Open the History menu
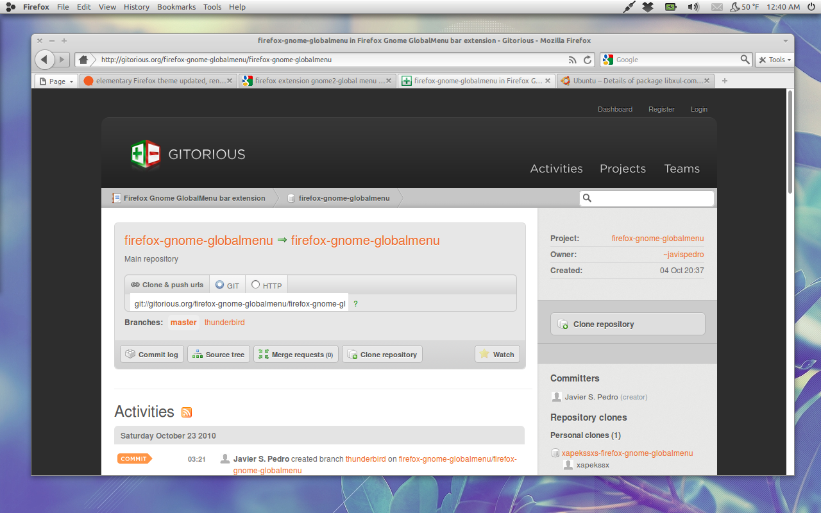The width and height of the screenshot is (821, 513). (x=136, y=7)
